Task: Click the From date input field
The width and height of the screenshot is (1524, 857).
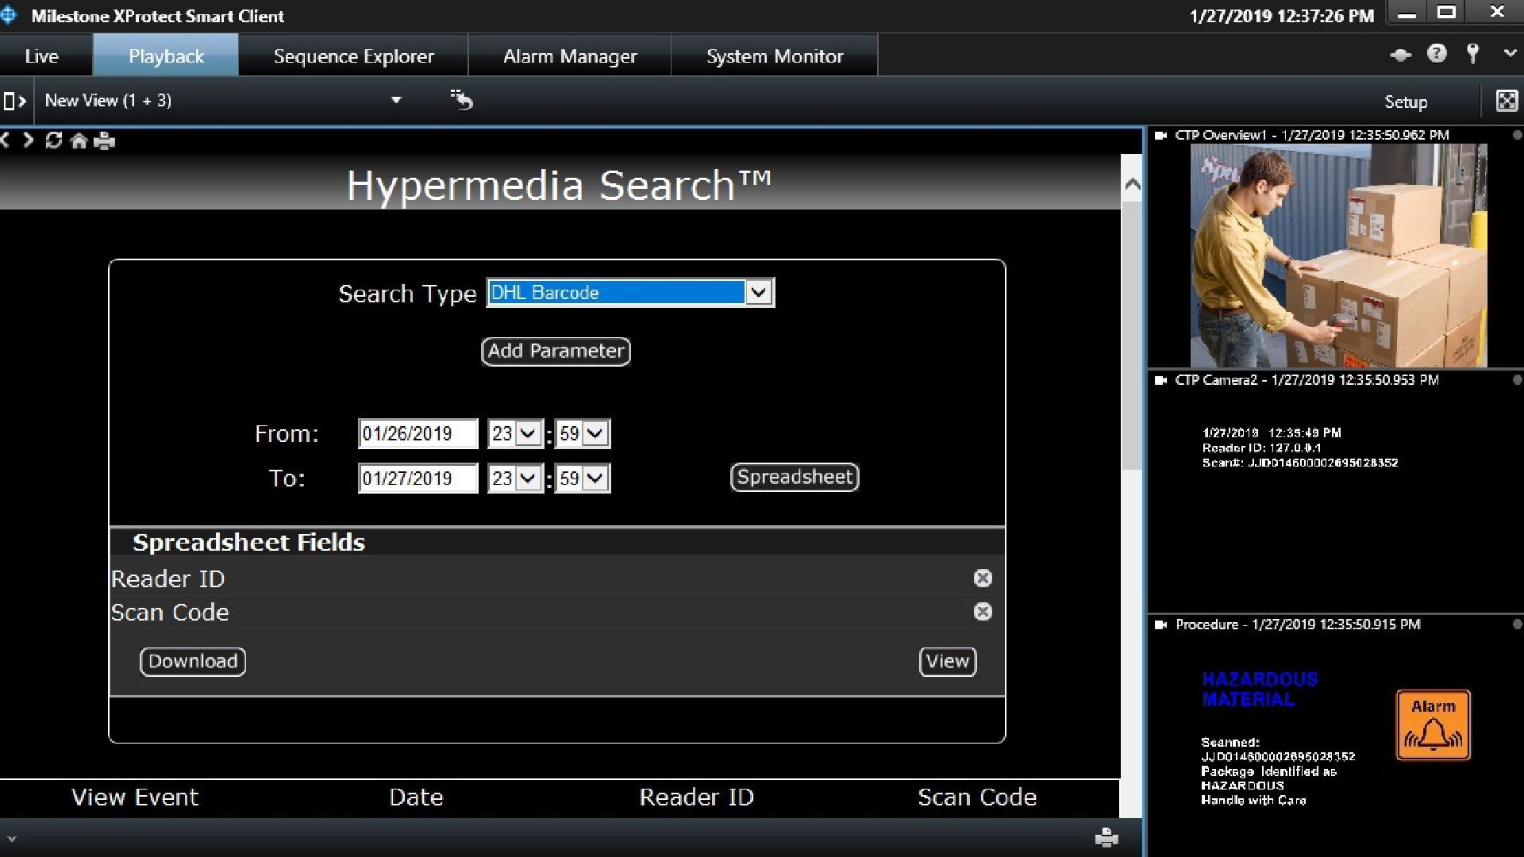Action: pyautogui.click(x=418, y=433)
